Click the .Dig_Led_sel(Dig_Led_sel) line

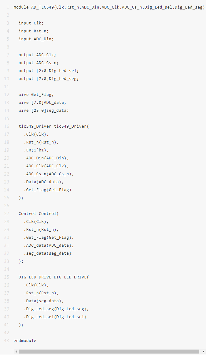55,317
